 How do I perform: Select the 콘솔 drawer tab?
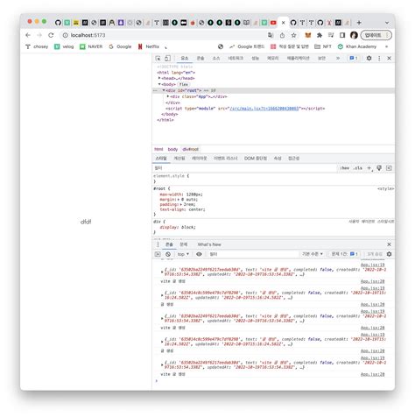click(x=169, y=244)
